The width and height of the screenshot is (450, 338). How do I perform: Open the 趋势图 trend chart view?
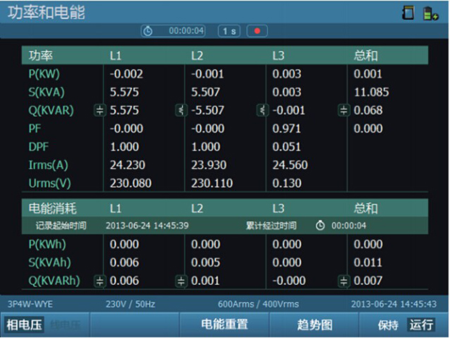pyautogui.click(x=314, y=325)
